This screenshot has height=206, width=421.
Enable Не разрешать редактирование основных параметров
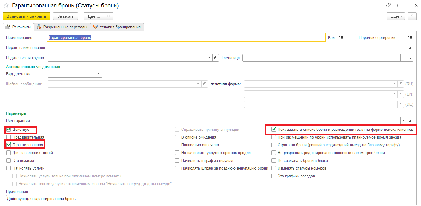pos(274,153)
